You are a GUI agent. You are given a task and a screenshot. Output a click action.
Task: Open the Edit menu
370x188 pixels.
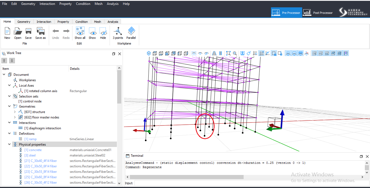tap(14, 4)
